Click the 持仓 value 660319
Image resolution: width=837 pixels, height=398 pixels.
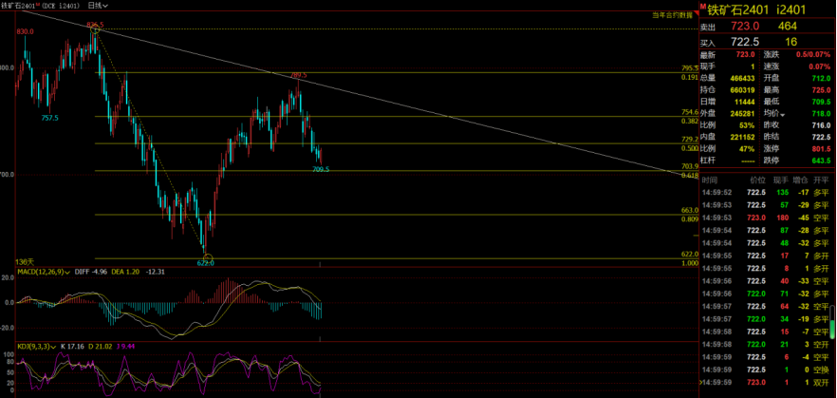742,89
